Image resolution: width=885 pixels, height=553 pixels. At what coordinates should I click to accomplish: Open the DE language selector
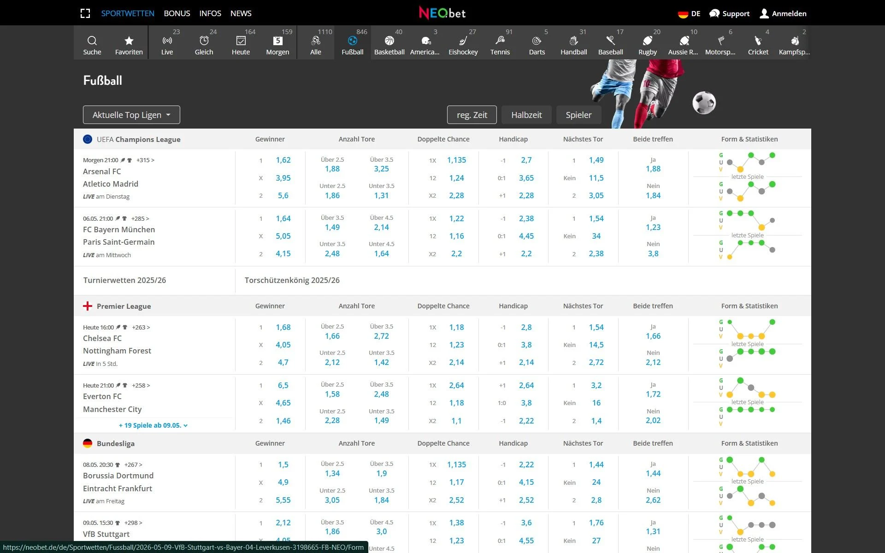point(689,13)
